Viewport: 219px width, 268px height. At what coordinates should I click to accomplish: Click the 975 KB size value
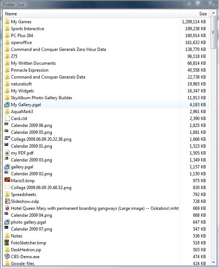pos(199,180)
